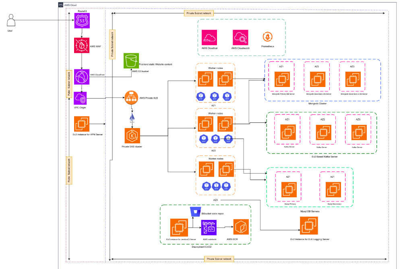
Task: Select the EC2 instance for VPN Server
Action: coord(82,124)
